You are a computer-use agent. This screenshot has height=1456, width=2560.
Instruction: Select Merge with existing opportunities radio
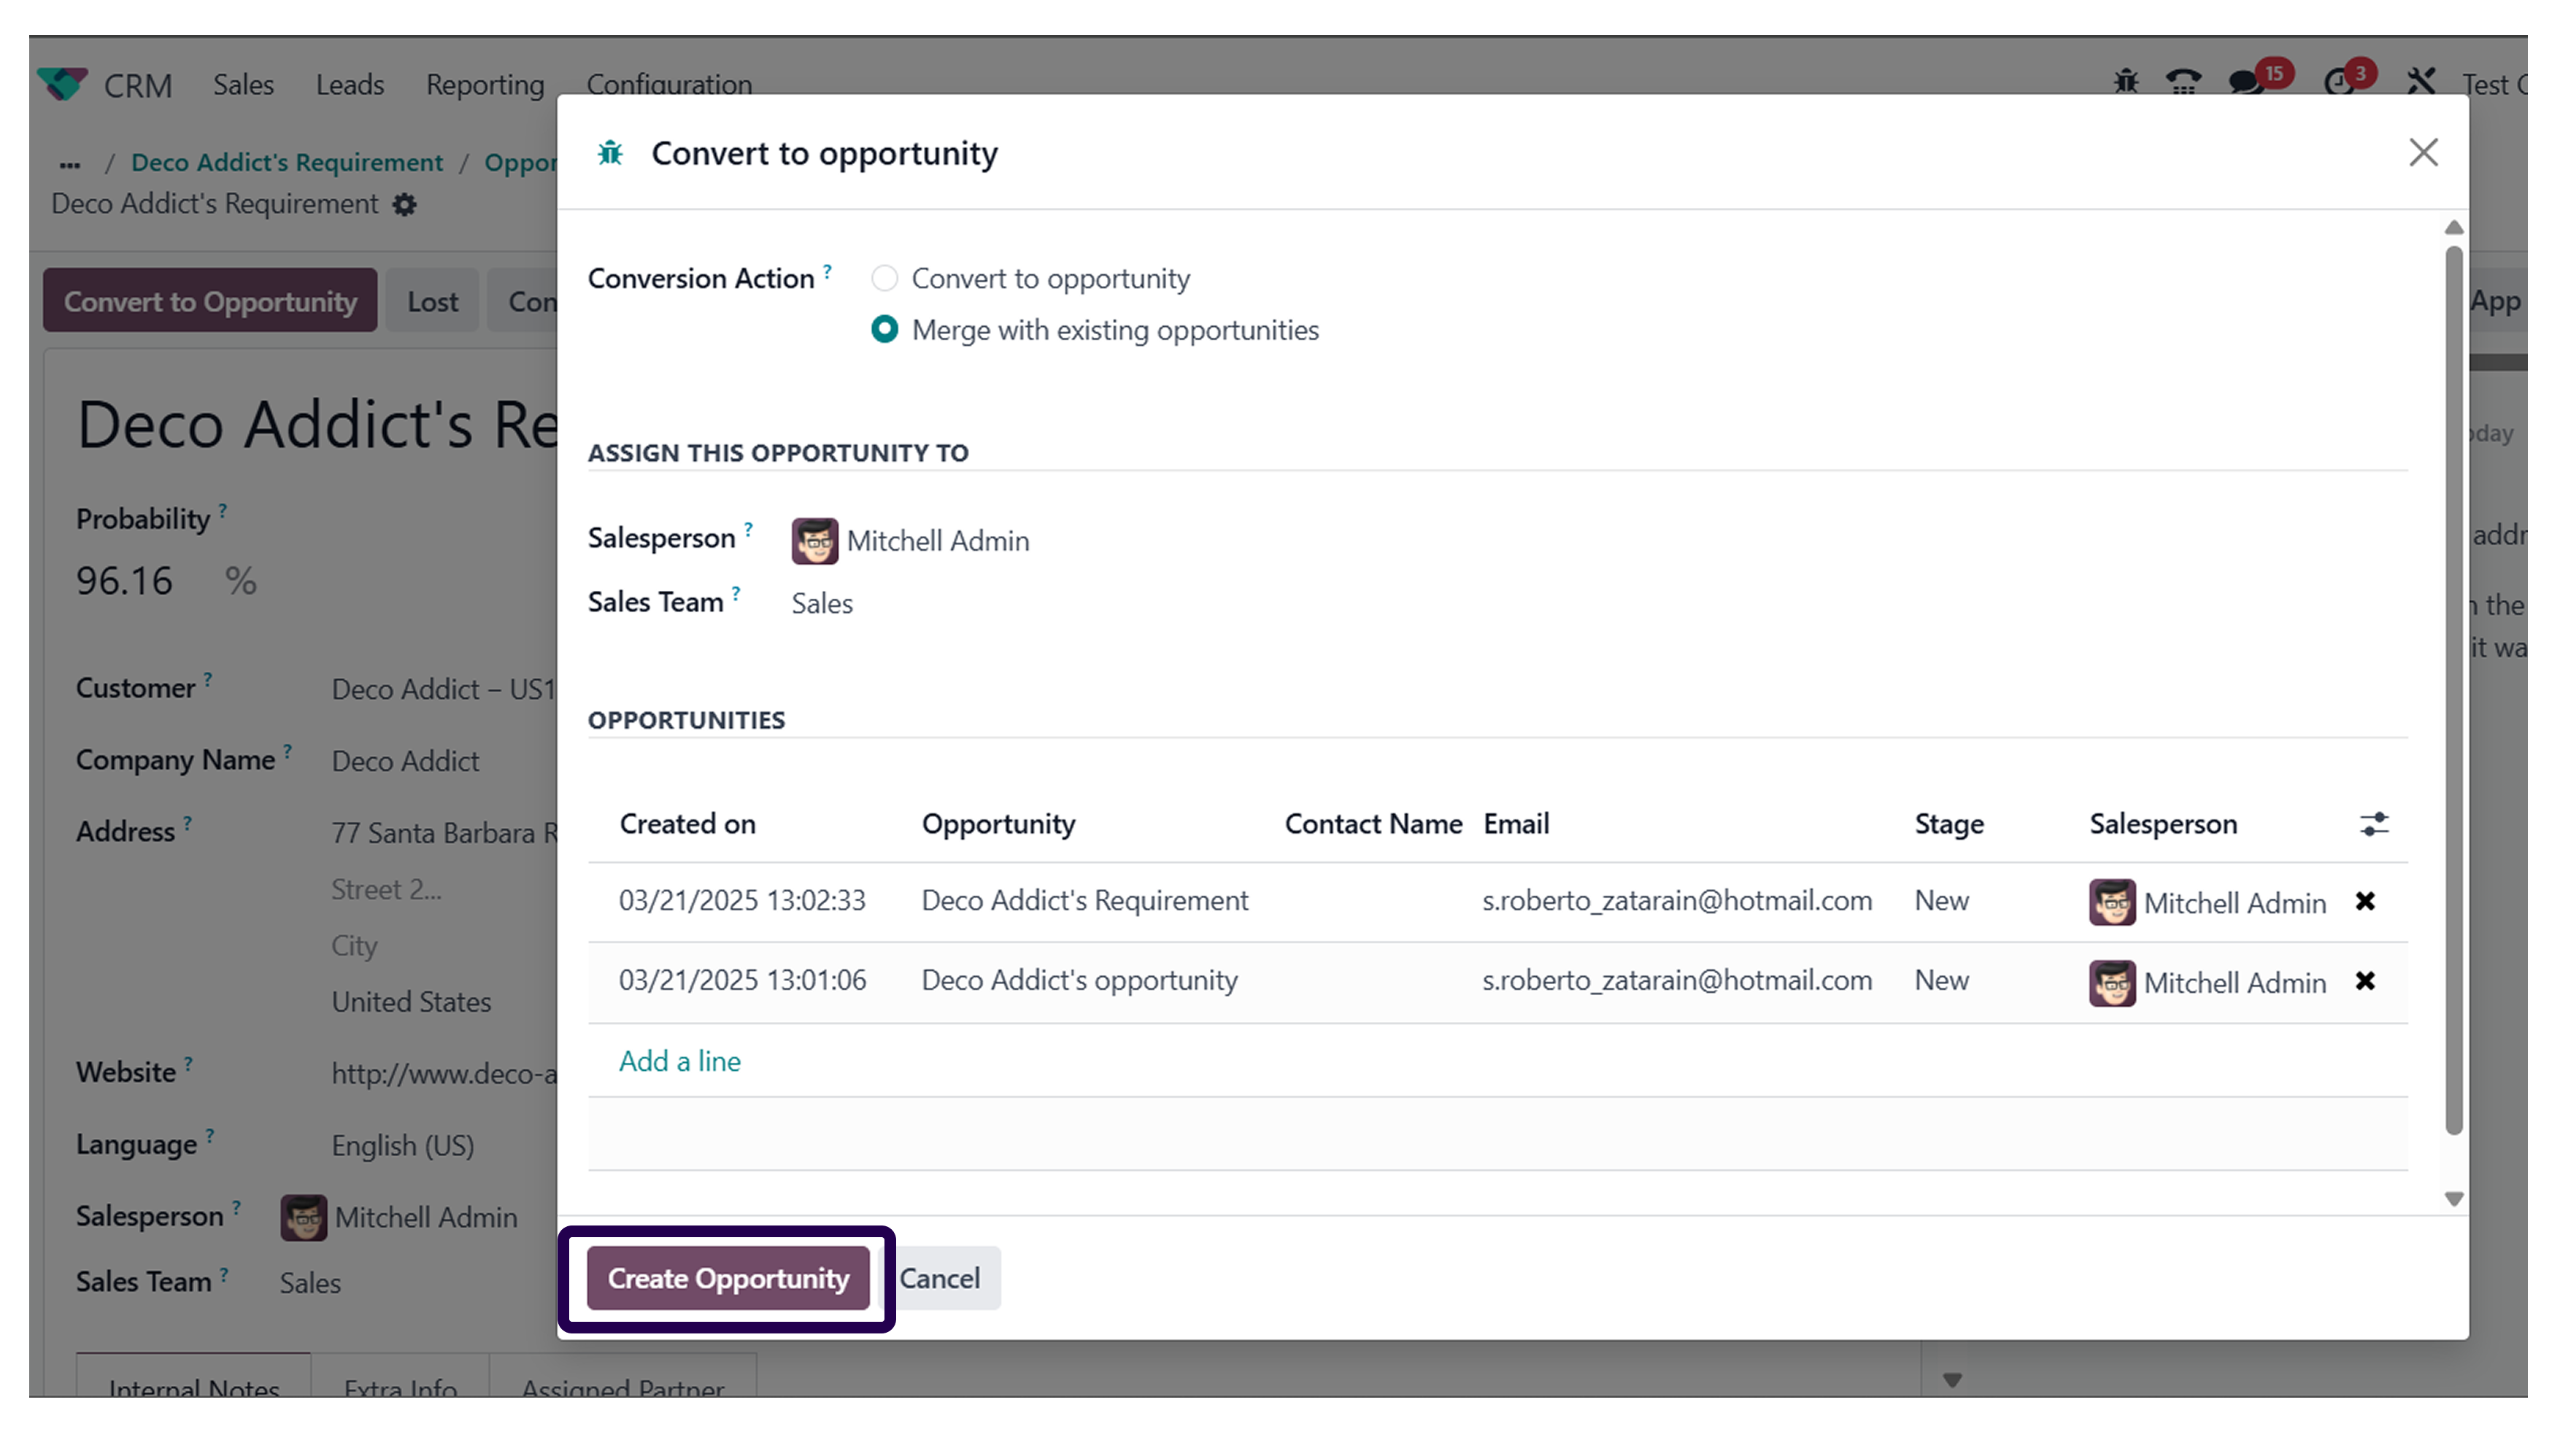(x=884, y=329)
